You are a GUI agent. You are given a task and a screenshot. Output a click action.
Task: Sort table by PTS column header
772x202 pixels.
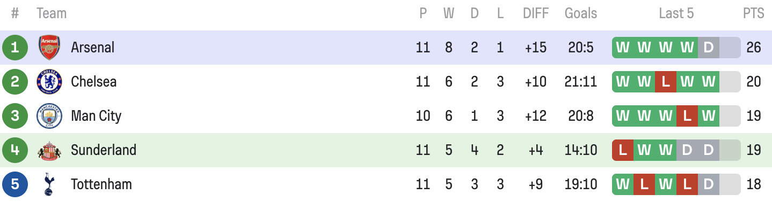pos(754,13)
